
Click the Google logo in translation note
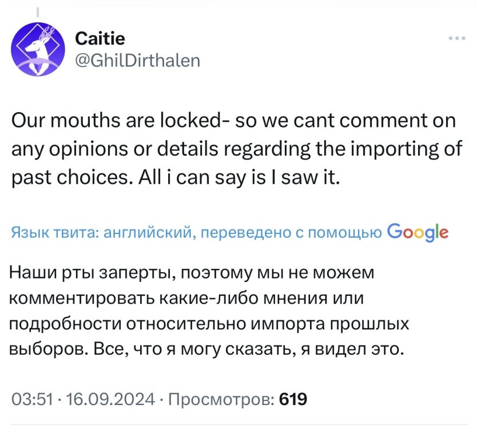[x=418, y=232]
